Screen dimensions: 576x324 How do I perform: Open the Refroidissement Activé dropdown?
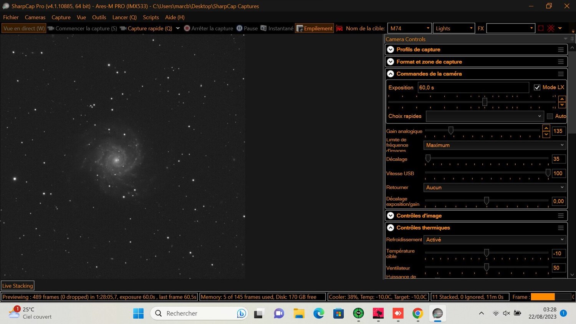point(495,239)
